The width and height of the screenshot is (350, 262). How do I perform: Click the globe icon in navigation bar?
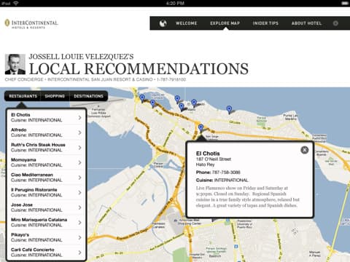163,23
